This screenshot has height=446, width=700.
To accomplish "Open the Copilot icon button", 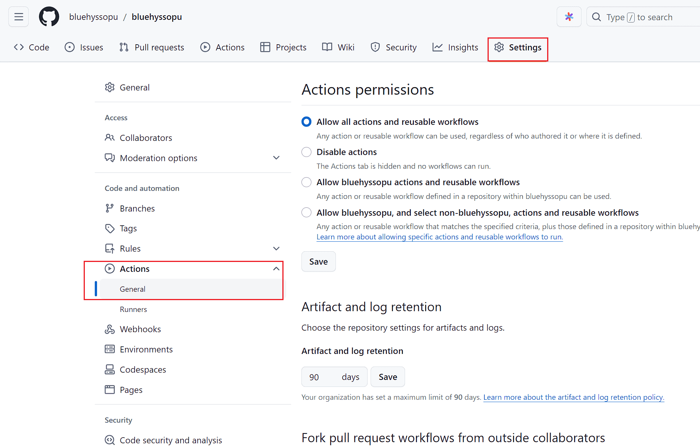I will pyautogui.click(x=569, y=17).
